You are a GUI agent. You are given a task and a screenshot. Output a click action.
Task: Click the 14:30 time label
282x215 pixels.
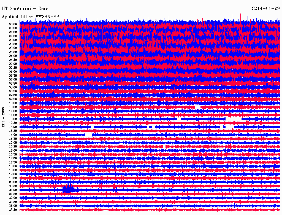click(13, 139)
